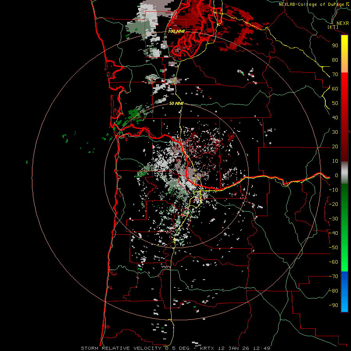Click the 50 value on the velocity scale
Screen dimensions: 351x351
point(335,103)
